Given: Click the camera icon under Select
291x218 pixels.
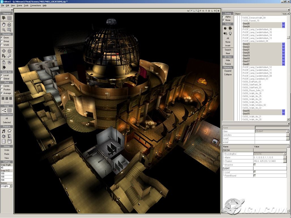Looking at the screenshot, I should pos(230,28).
